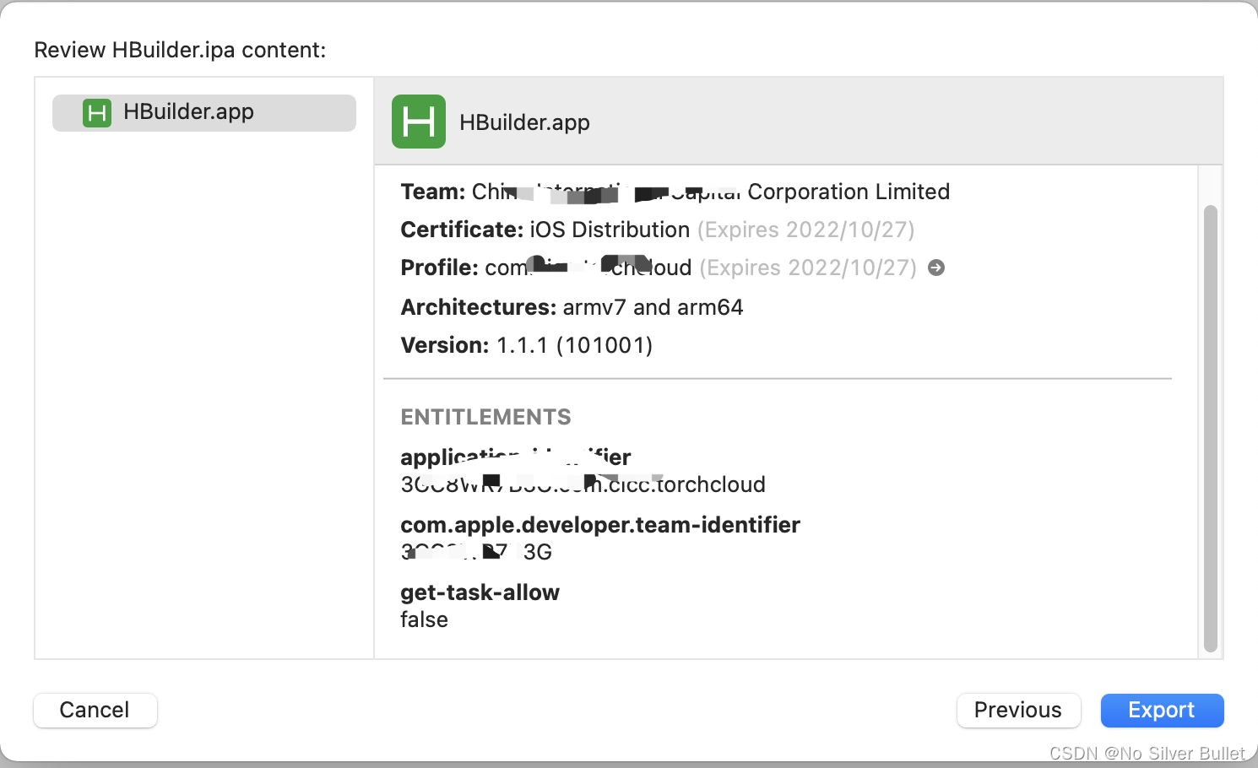Image resolution: width=1258 pixels, height=768 pixels.
Task: Click the certificate's Expires 2022/10/27 text
Action: [x=806, y=230]
